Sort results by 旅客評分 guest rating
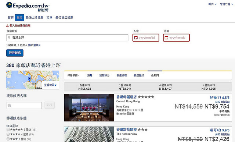The height and width of the screenshot is (142, 235). pyautogui.click(x=104, y=75)
